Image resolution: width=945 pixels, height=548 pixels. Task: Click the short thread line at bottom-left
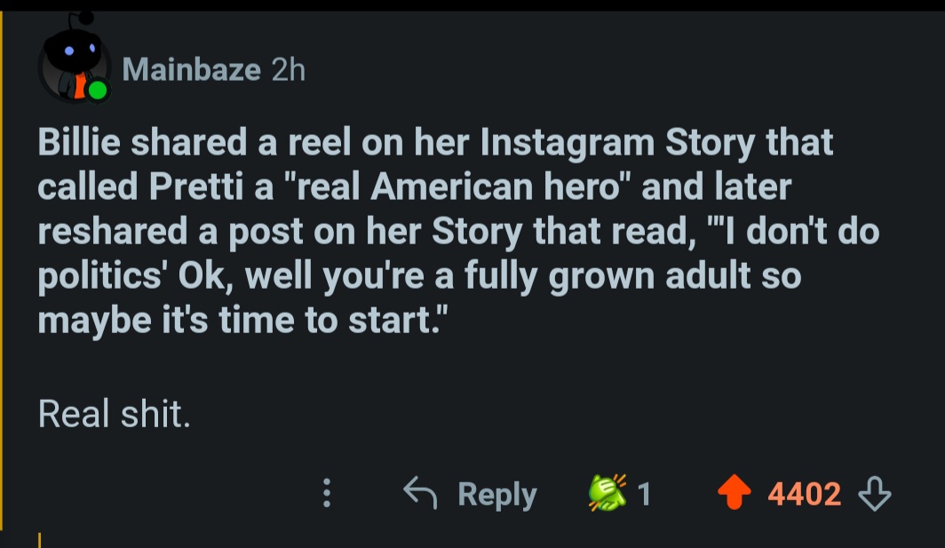40,539
